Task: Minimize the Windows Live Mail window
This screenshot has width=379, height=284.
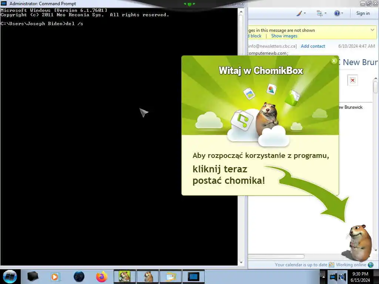Action: point(363,3)
